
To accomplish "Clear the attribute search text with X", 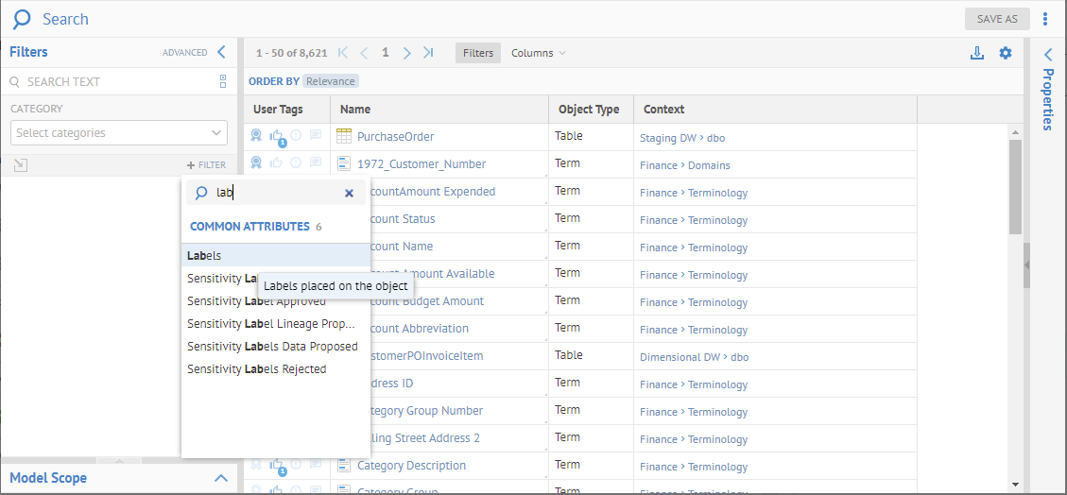I will click(349, 193).
